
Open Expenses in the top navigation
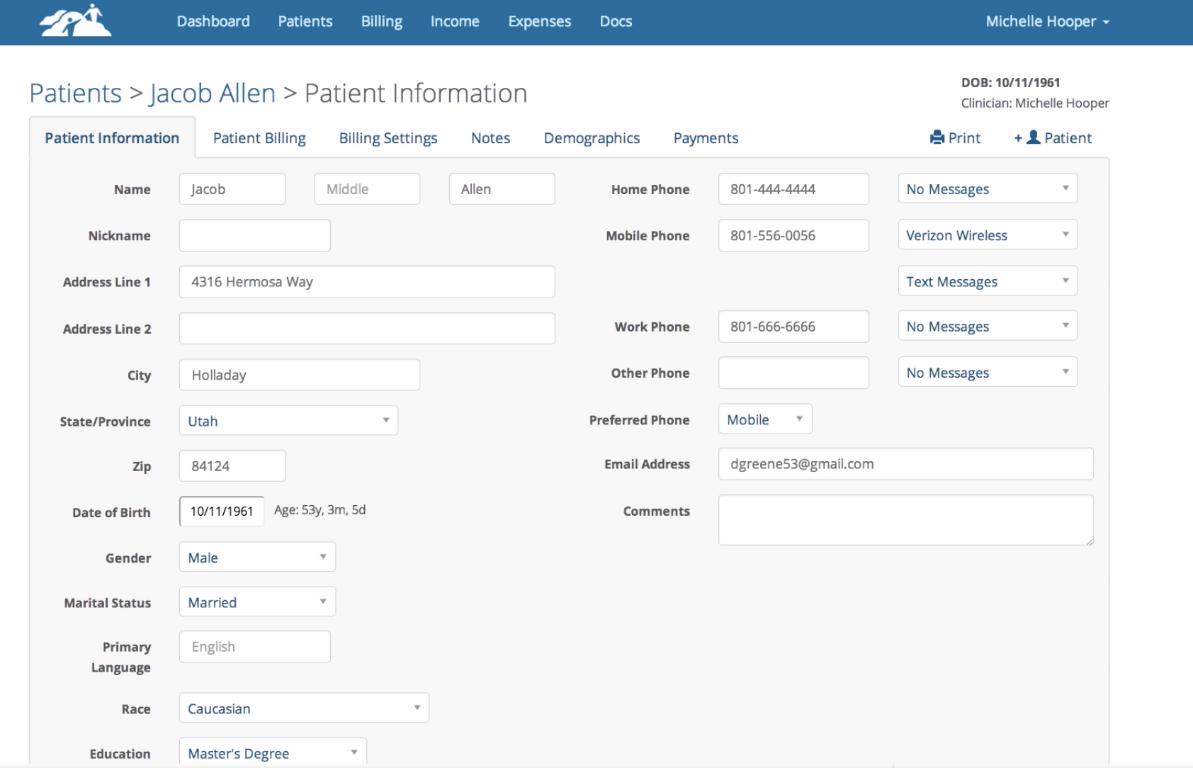point(539,21)
